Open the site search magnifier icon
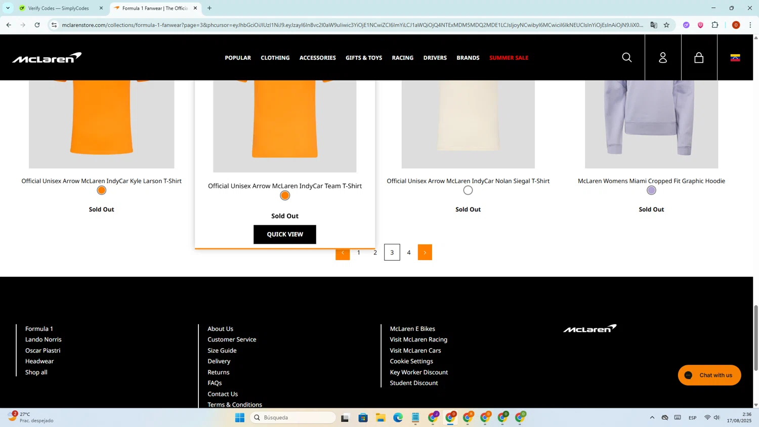The width and height of the screenshot is (759, 427). click(x=626, y=58)
